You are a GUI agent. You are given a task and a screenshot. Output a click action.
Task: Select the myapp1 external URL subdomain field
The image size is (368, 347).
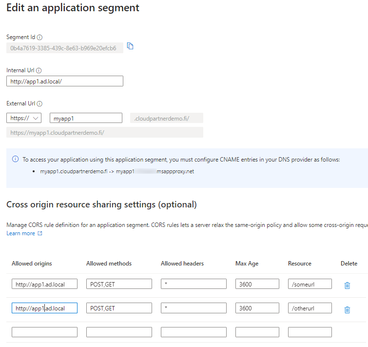point(86,118)
